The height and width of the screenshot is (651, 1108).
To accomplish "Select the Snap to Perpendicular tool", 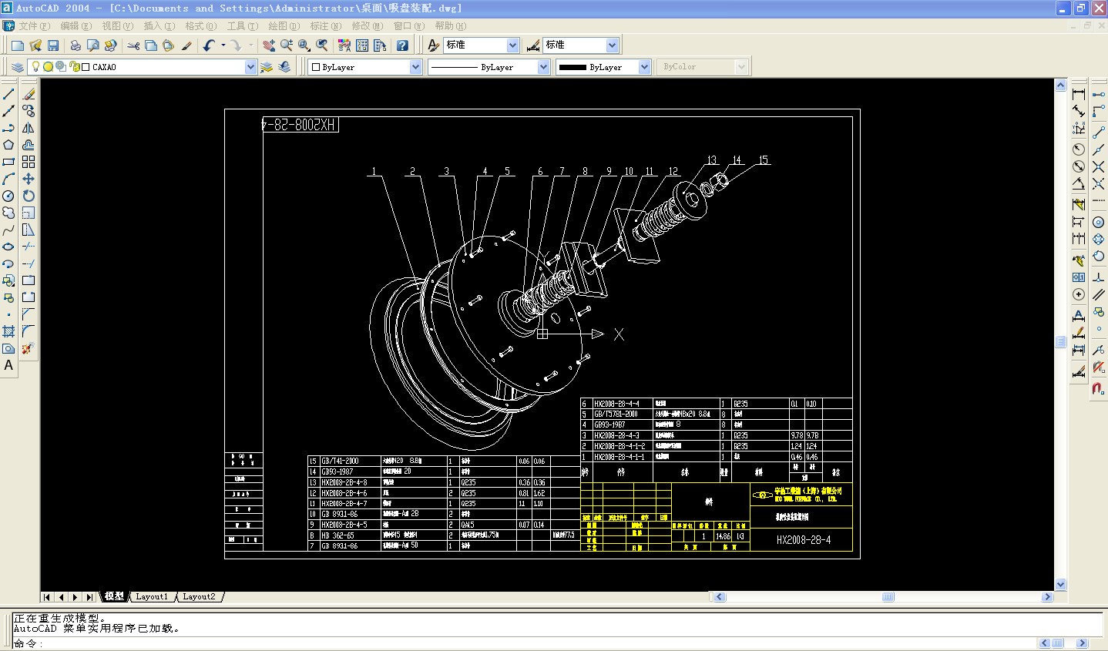I will click(x=1099, y=277).
